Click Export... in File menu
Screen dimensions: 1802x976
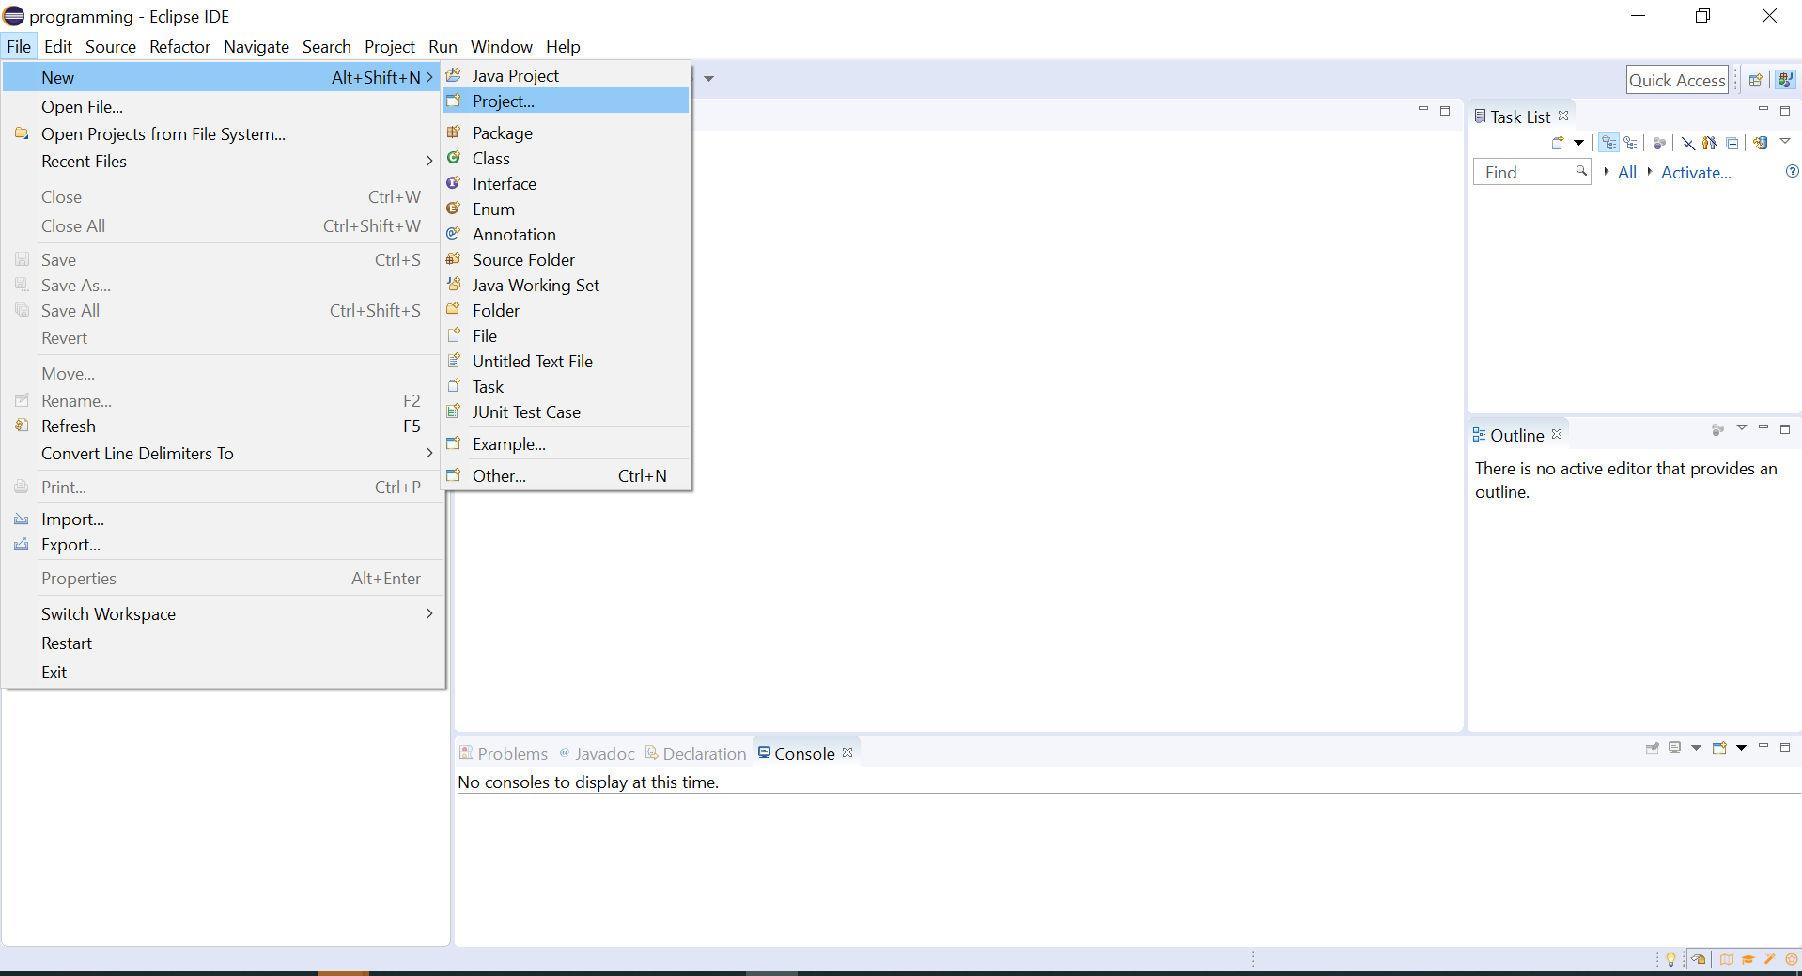click(x=223, y=544)
